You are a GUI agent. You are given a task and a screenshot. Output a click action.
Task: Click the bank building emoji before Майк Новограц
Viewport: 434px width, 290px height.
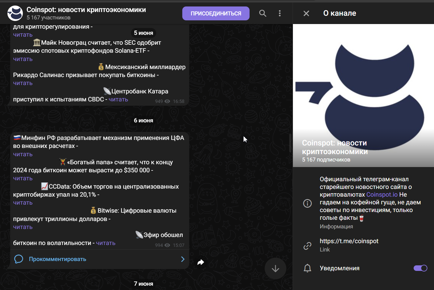pyautogui.click(x=37, y=43)
